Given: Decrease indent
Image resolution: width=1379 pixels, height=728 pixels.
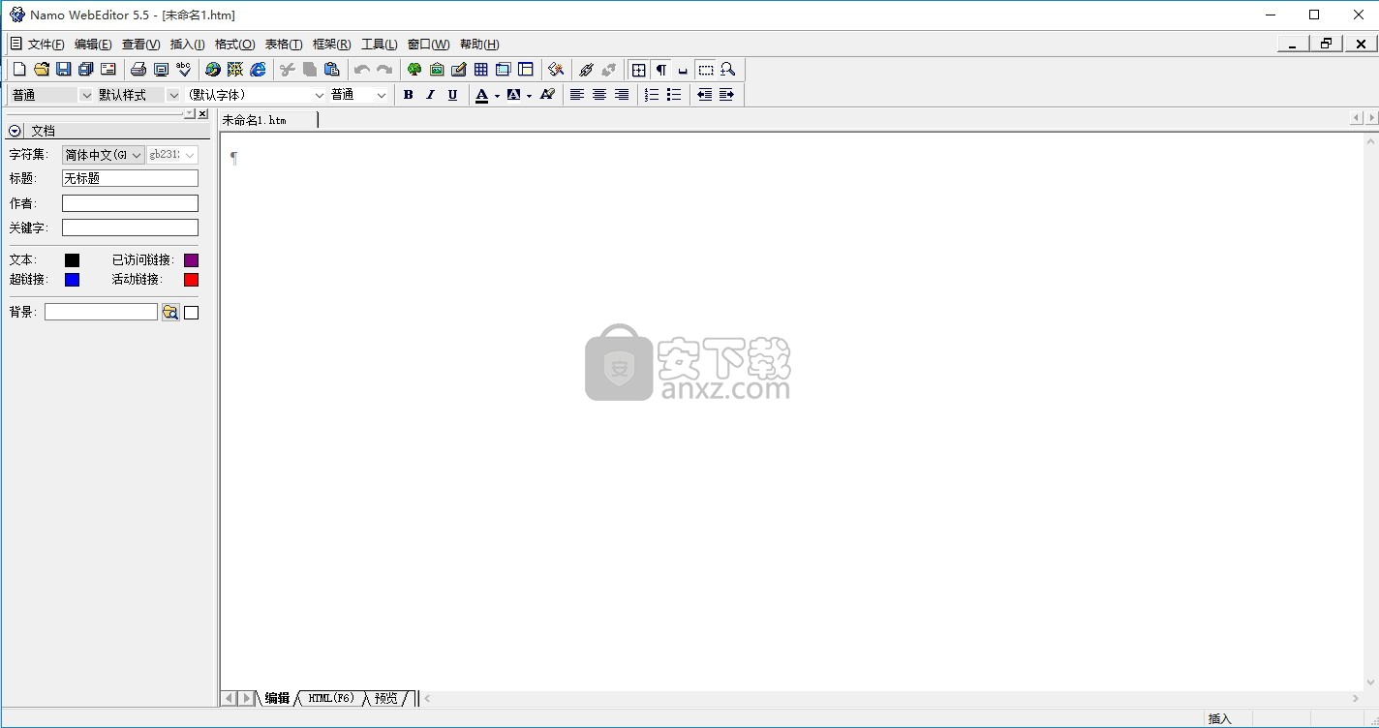Looking at the screenshot, I should click(704, 94).
